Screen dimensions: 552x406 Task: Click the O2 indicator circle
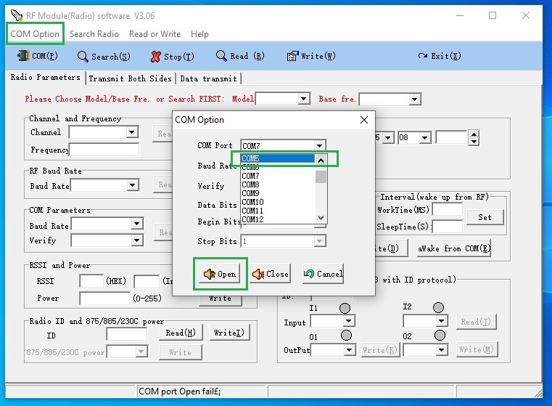click(x=440, y=335)
